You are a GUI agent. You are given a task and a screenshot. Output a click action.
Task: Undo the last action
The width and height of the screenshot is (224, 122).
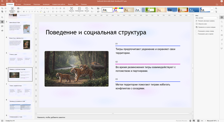(x=16, y=1)
